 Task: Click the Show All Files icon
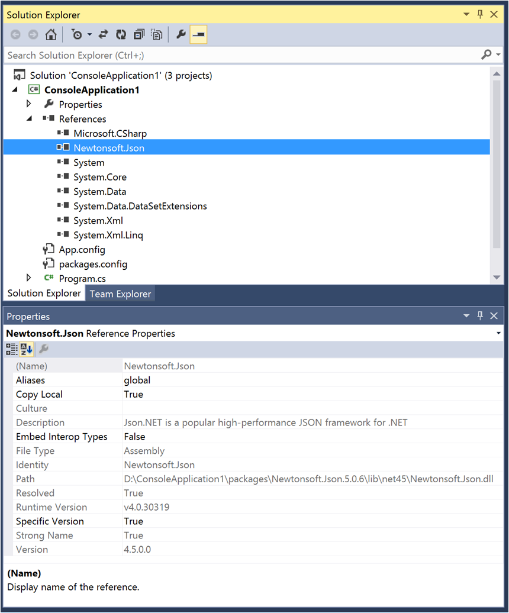coord(156,35)
